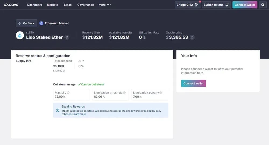Click the Liquidation threshold info icon

point(124,93)
